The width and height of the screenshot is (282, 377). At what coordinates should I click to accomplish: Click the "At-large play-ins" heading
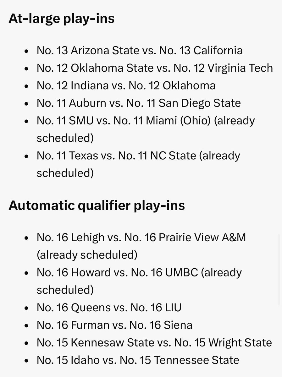click(x=61, y=19)
